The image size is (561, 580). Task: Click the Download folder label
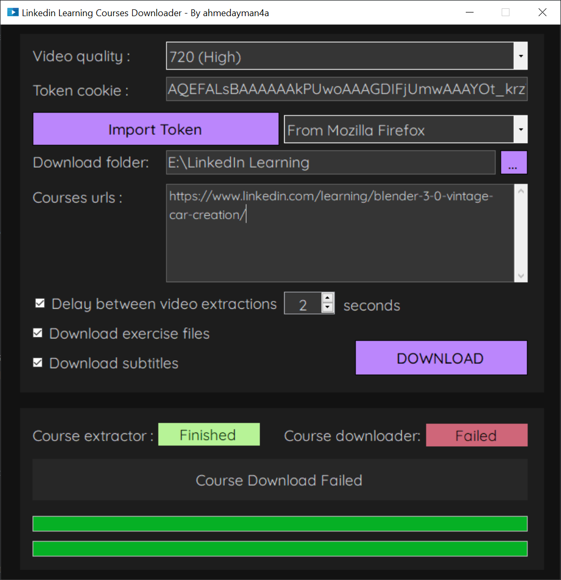91,162
